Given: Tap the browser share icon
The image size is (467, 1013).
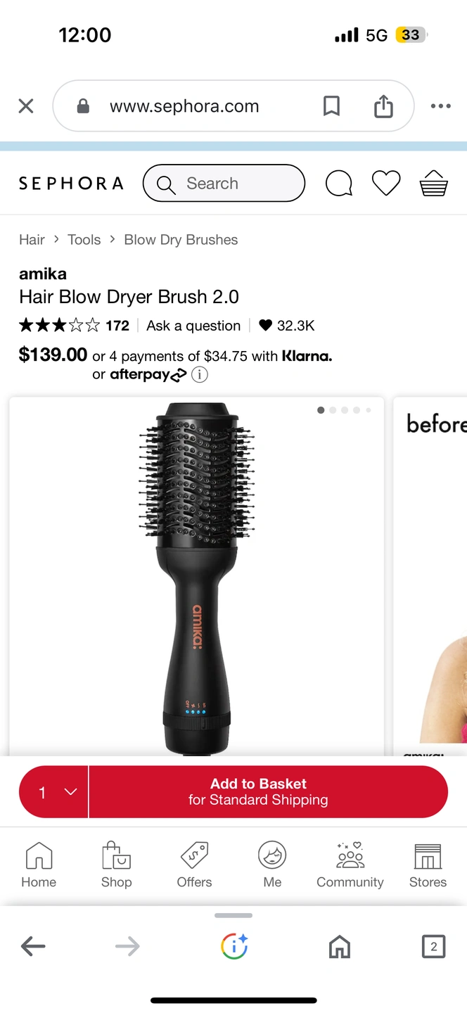Looking at the screenshot, I should (x=383, y=106).
